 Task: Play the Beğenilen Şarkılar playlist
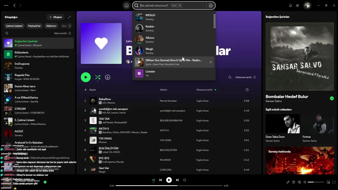click(86, 77)
